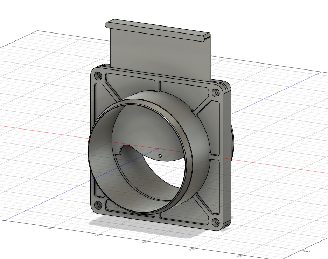The image size is (328, 259).
Task: Click the origin point marker inside the duct
Action: point(158,148)
